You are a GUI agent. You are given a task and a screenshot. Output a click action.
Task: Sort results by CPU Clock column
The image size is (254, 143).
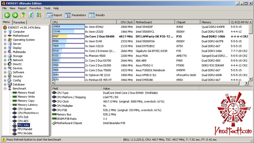click(125, 22)
